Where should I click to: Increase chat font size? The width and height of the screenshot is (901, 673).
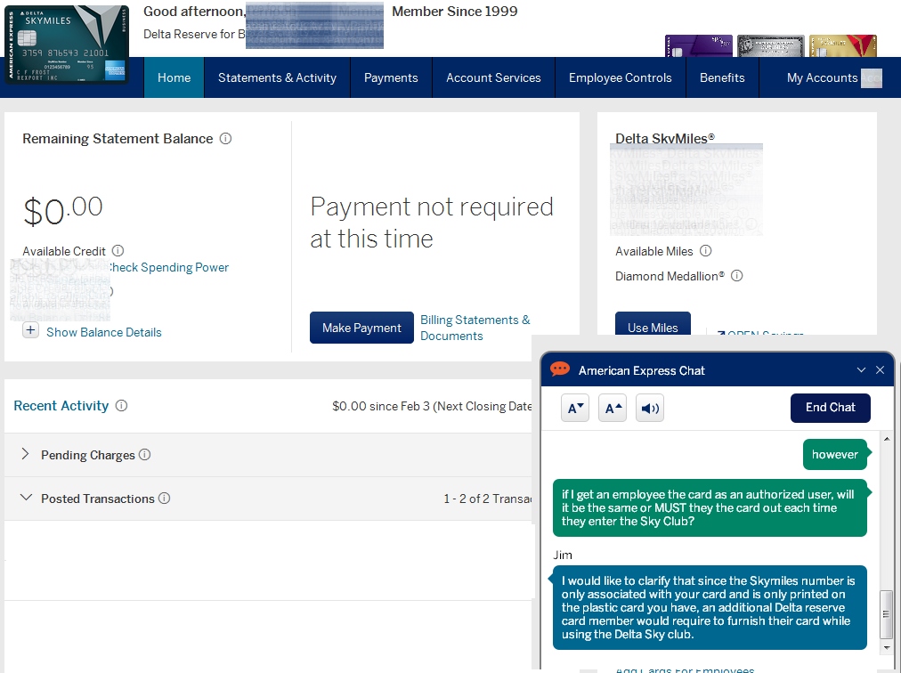pos(613,409)
